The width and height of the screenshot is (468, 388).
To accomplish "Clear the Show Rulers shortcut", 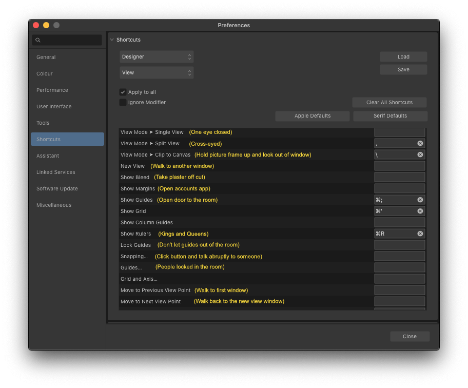I will (419, 234).
